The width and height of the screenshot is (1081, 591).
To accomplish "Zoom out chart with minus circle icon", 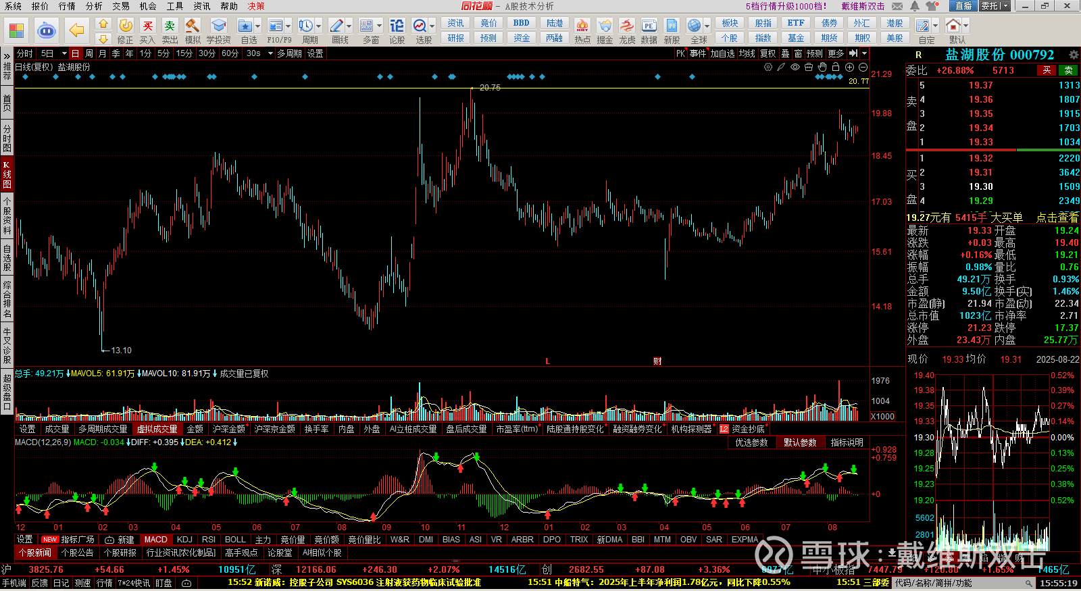I will (863, 68).
